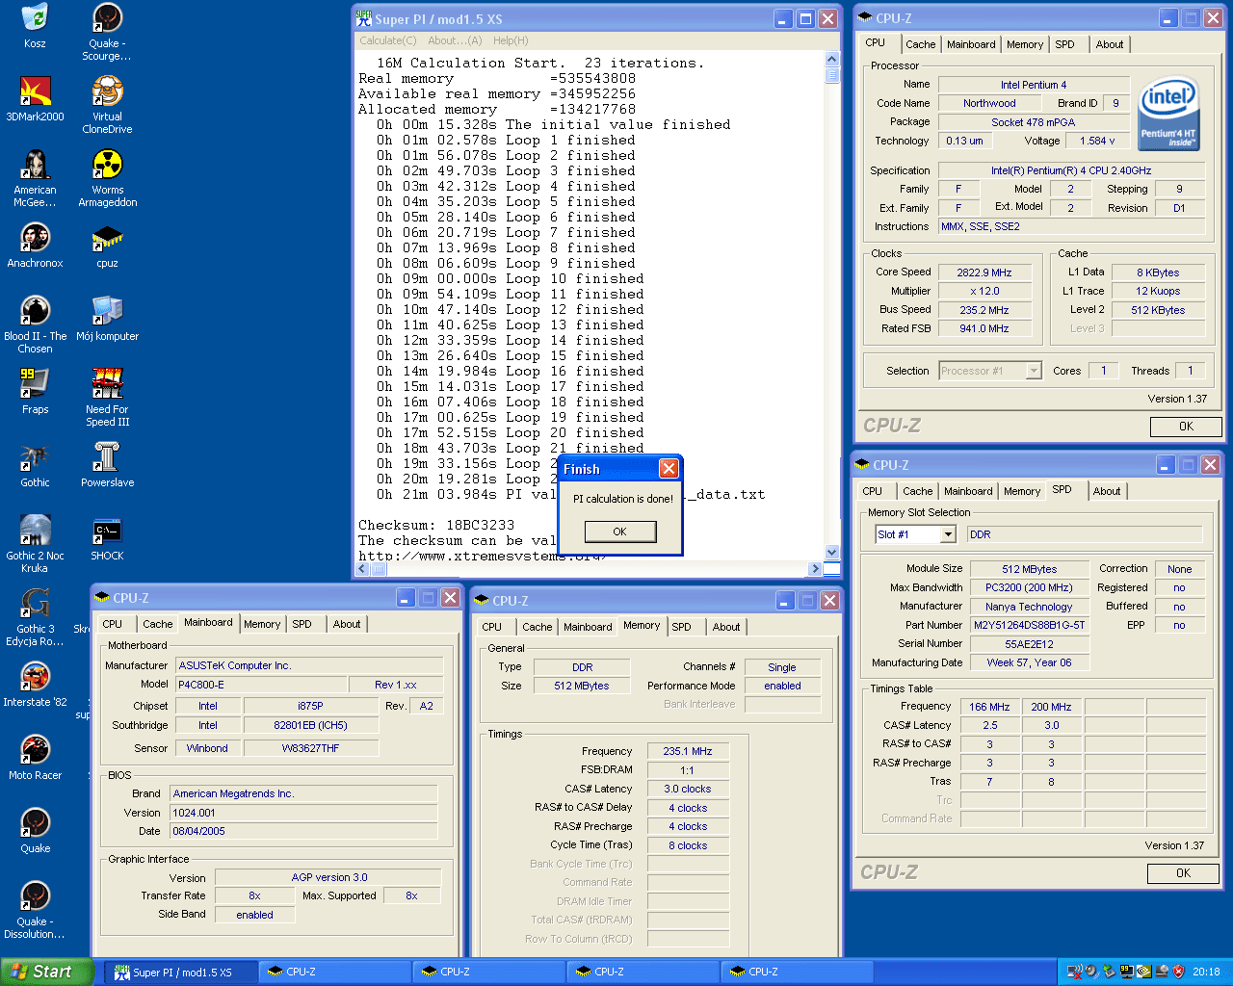
Task: Open the Need For Speed III shortcut
Action: click(x=107, y=399)
